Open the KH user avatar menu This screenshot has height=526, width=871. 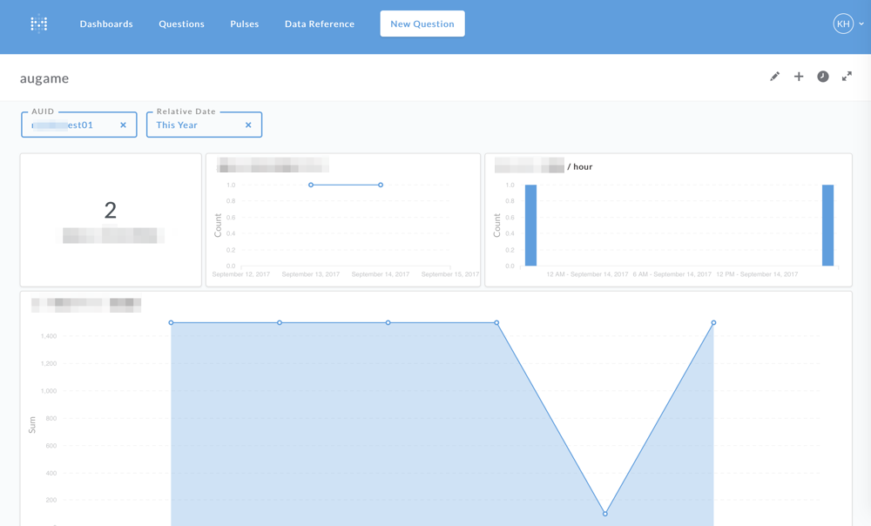click(x=842, y=24)
